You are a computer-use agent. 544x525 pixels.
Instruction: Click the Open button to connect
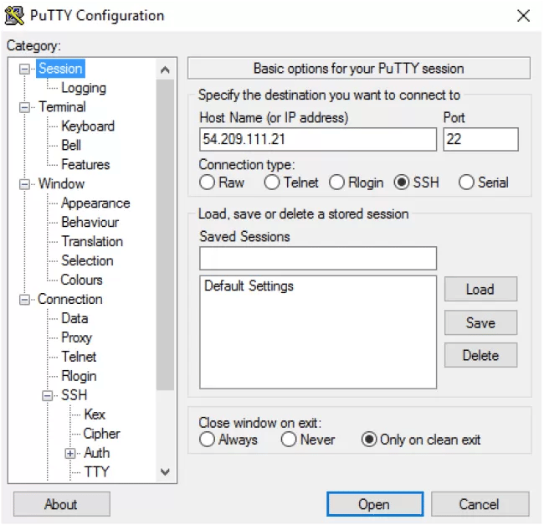point(375,504)
